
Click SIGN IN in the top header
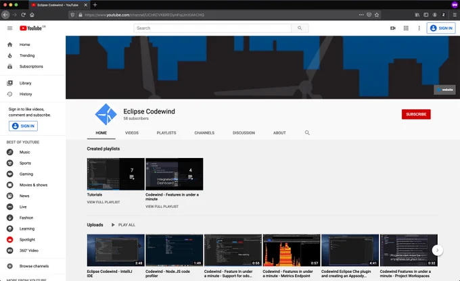[441, 28]
